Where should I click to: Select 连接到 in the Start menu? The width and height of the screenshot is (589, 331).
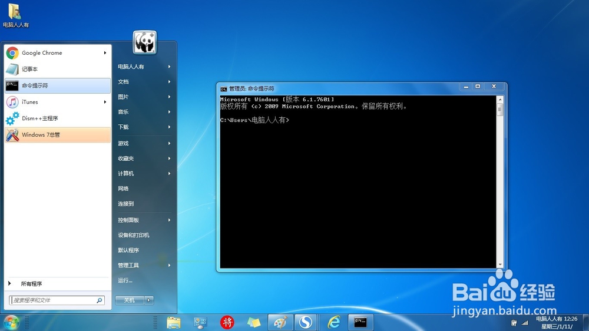(144, 204)
